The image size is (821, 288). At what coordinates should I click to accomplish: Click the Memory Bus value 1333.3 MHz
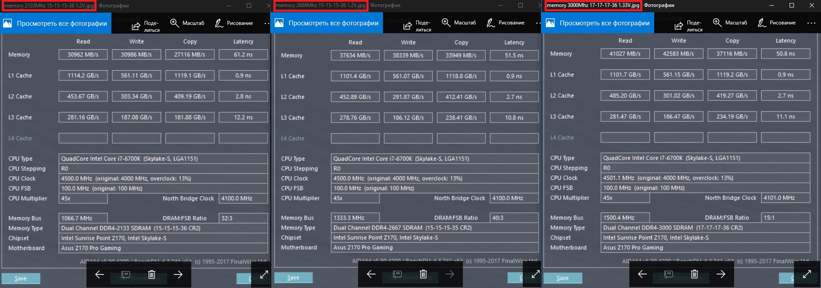355,218
